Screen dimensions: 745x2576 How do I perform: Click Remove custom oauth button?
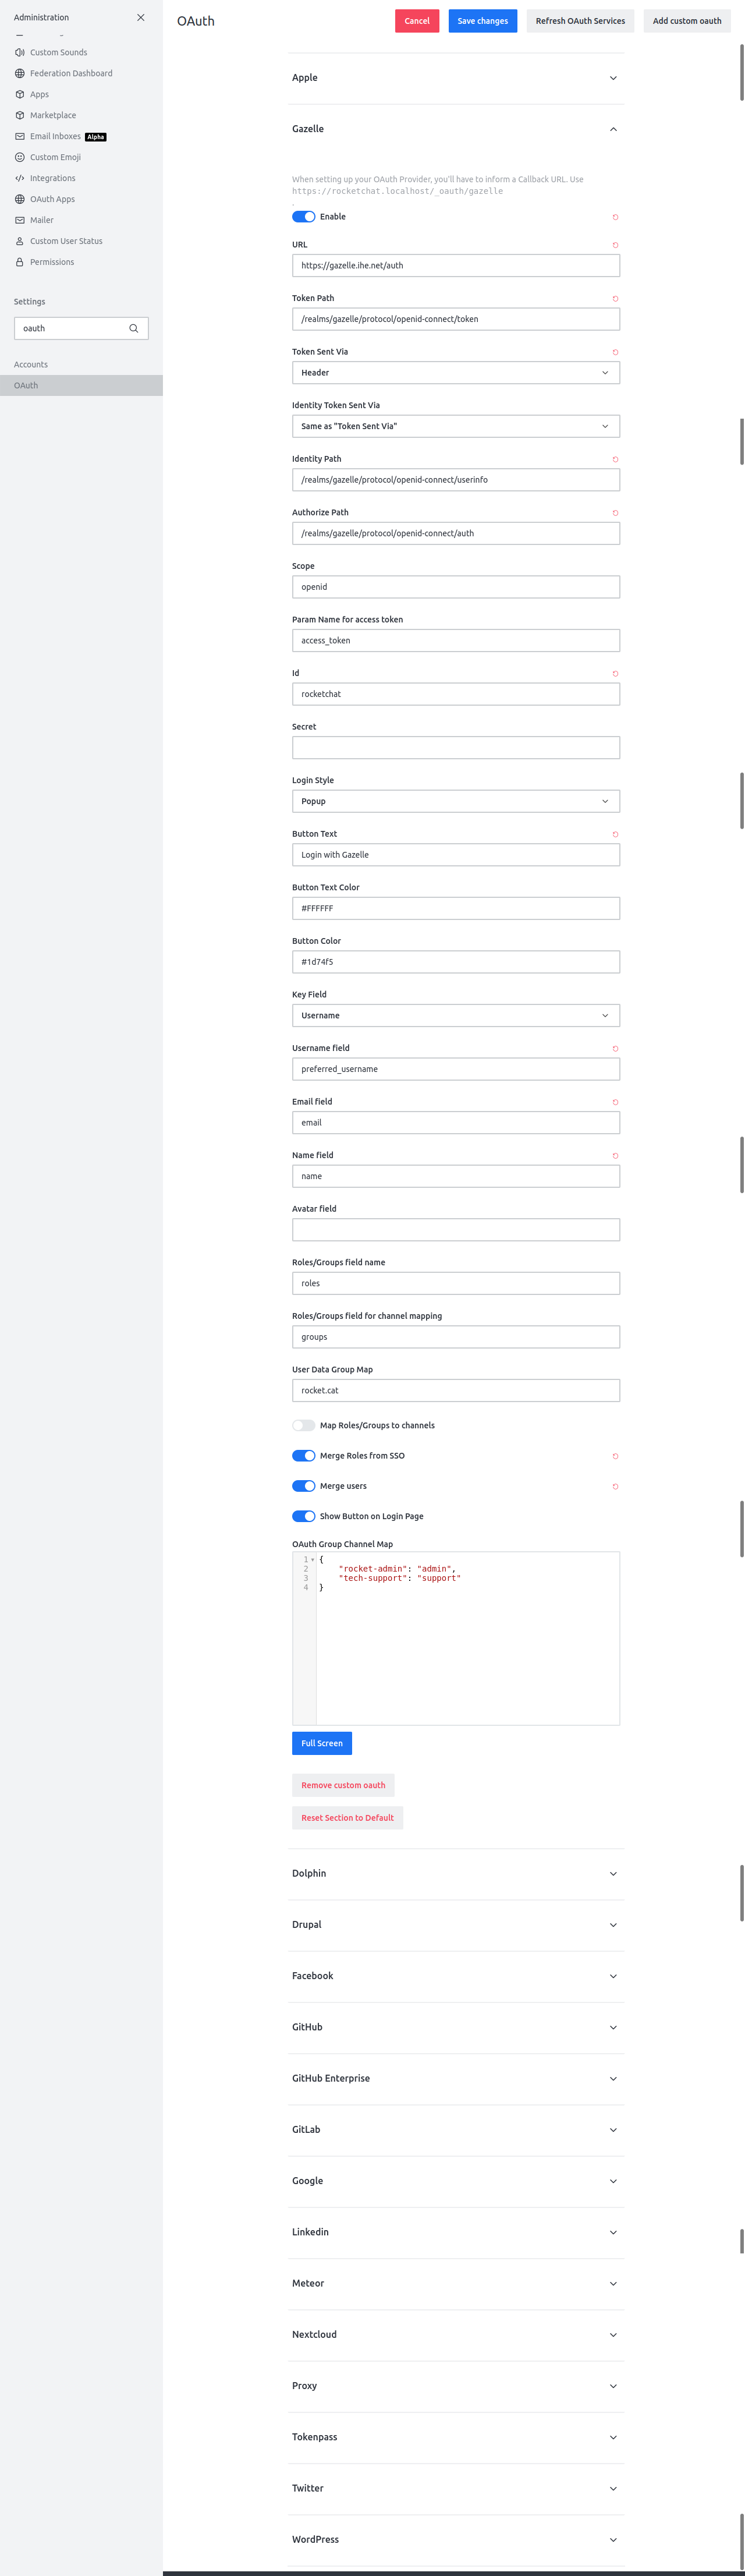[343, 1785]
